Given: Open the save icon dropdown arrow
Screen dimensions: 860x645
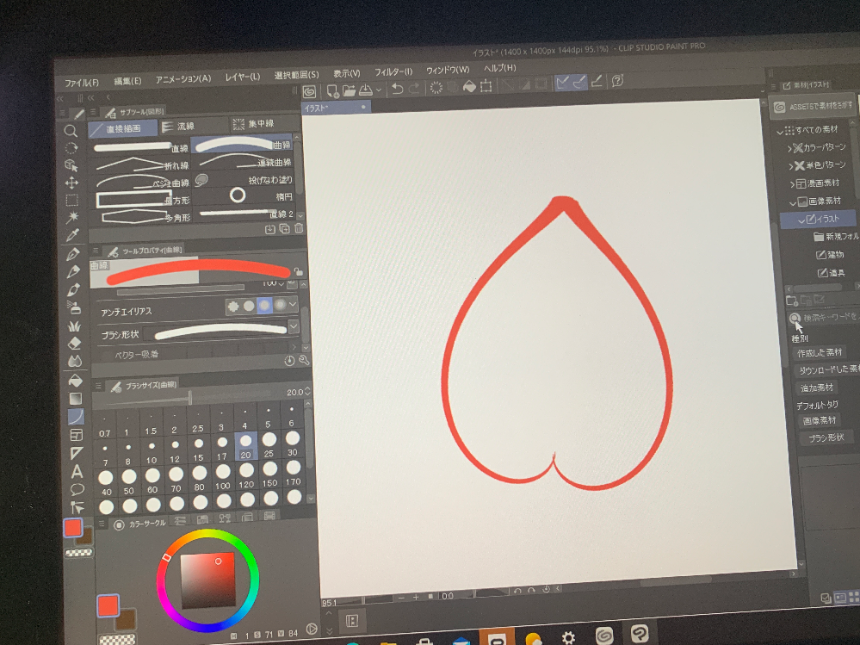Looking at the screenshot, I should [379, 90].
